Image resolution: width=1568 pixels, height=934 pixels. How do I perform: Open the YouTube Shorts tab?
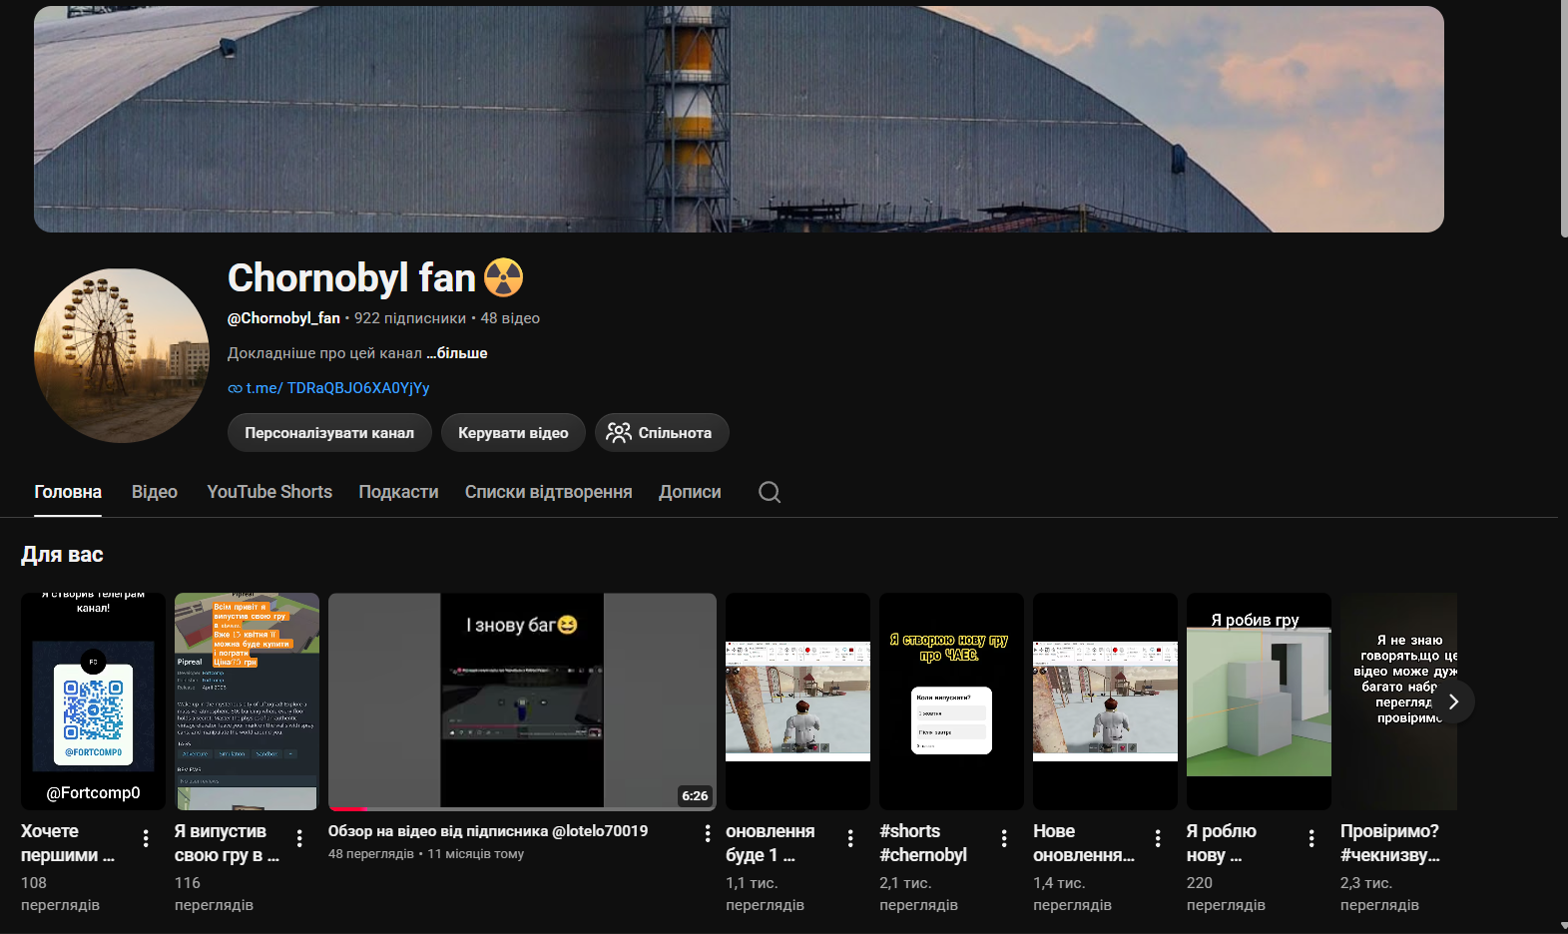pyautogui.click(x=269, y=492)
